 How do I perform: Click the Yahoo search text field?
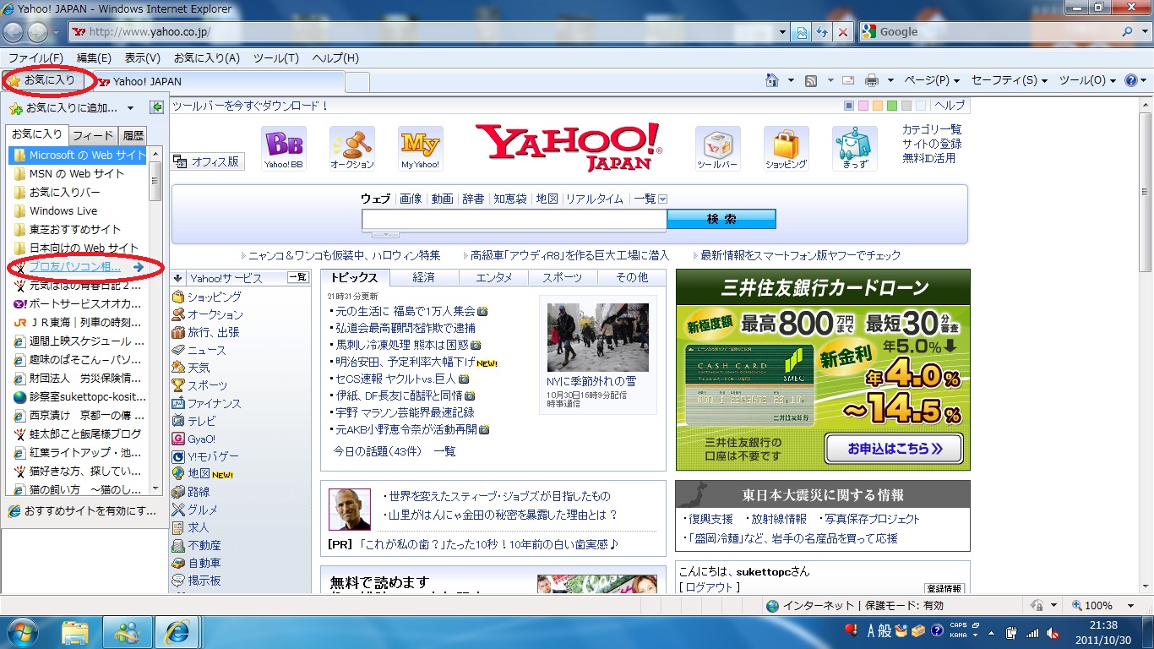point(514,219)
